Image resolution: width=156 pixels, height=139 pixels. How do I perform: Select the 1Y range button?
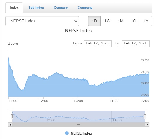[x=146, y=21]
